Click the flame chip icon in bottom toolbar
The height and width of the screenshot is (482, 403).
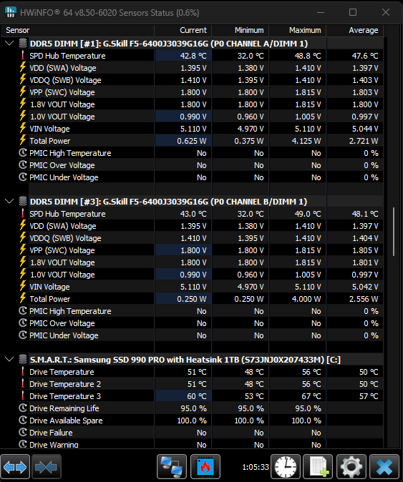click(x=205, y=467)
